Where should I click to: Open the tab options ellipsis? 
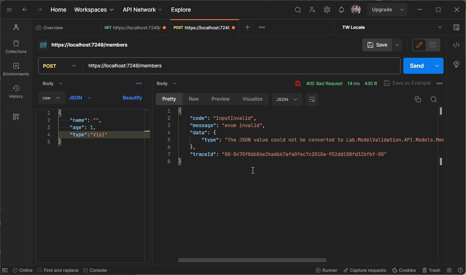262,27
